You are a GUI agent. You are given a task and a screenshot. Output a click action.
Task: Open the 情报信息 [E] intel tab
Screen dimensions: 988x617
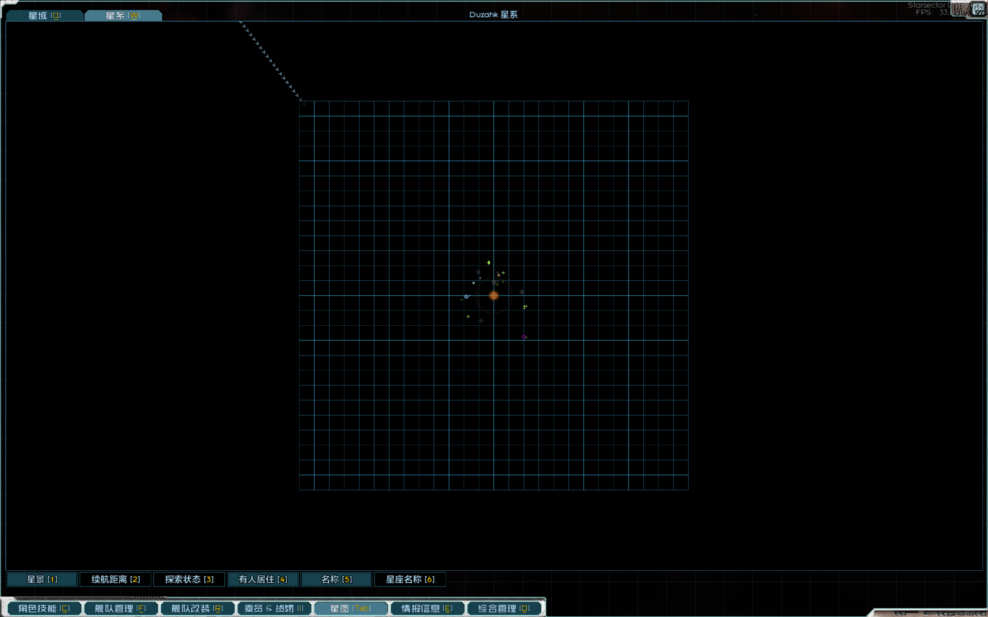(x=427, y=609)
